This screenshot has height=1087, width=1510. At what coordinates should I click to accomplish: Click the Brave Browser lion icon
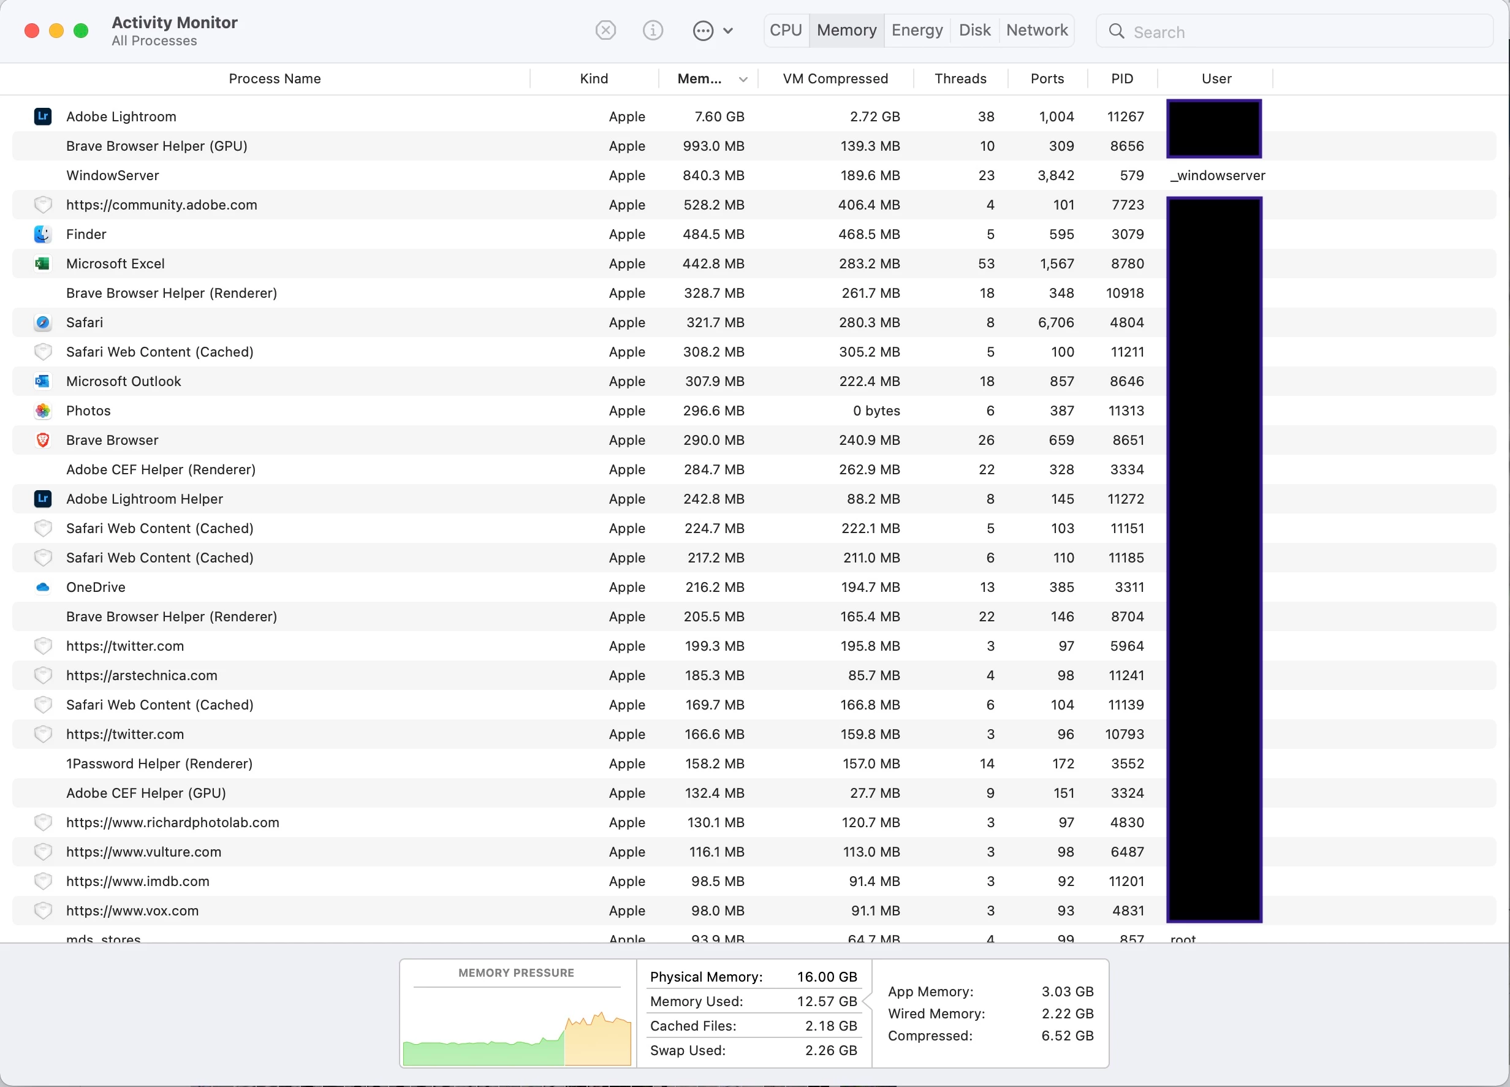click(x=43, y=440)
